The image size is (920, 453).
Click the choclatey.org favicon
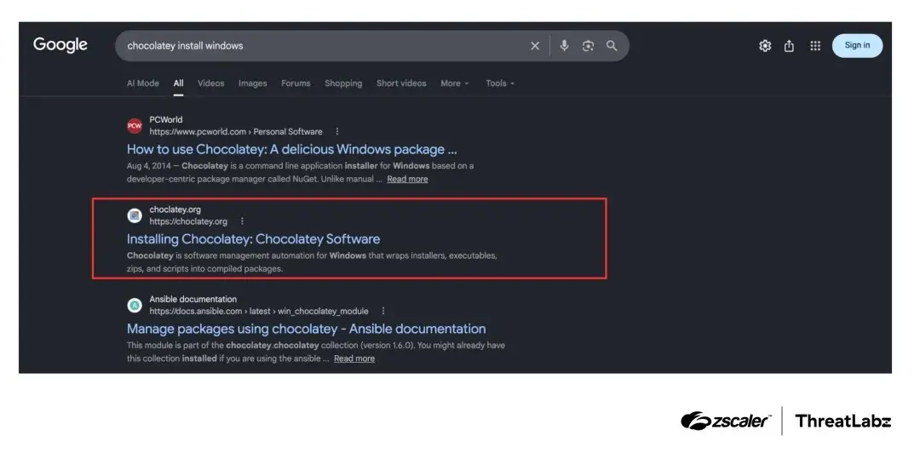pos(135,215)
